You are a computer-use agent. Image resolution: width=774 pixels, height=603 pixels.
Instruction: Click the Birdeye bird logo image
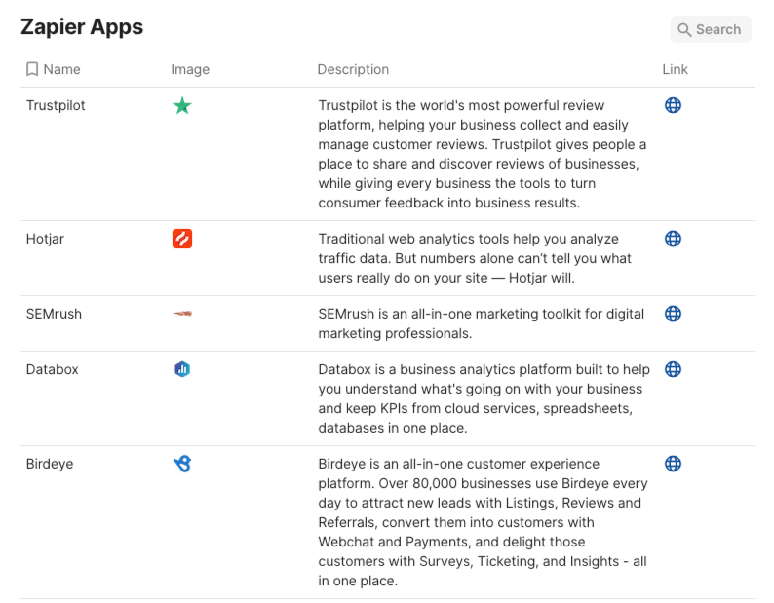tap(182, 464)
